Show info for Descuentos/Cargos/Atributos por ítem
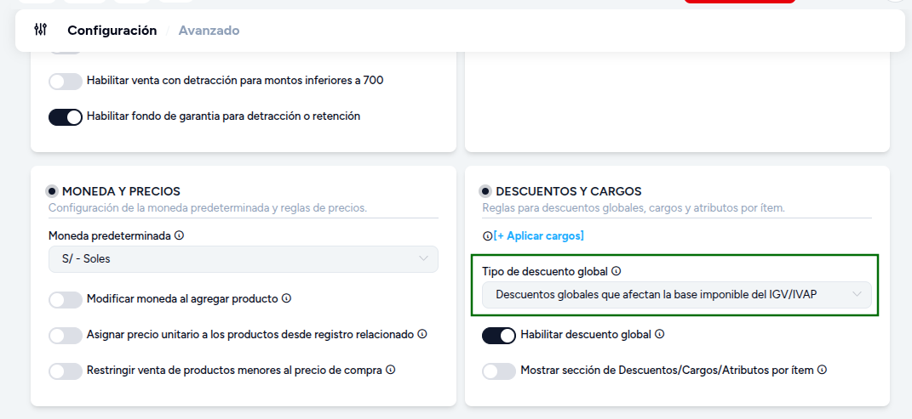Screen dimensions: 912x419 [822, 370]
